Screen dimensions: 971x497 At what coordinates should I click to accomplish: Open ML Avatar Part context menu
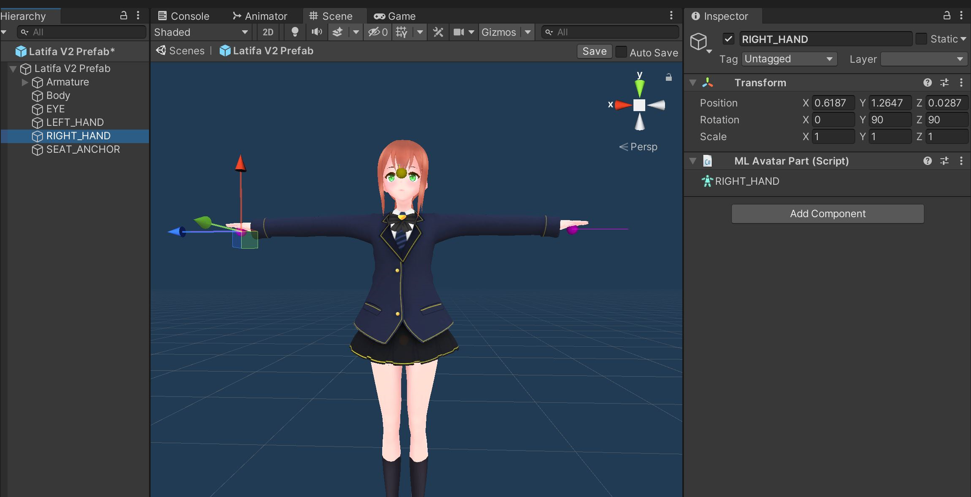pos(961,161)
